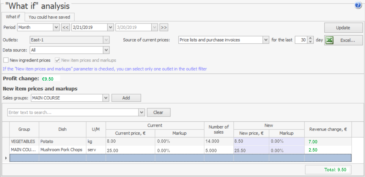Click the row indicator arrow of new row
This screenshot has height=177, width=365.
coord(6,158)
